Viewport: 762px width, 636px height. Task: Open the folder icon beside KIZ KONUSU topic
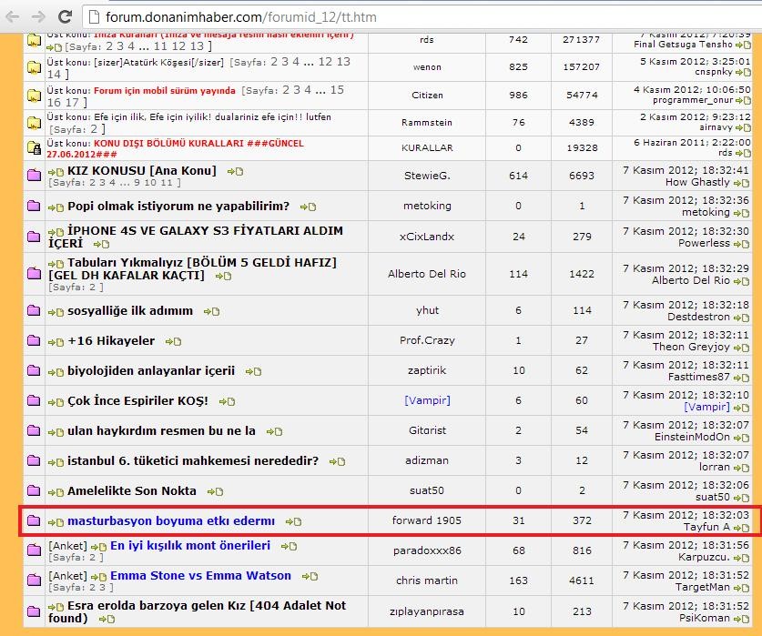coord(34,175)
